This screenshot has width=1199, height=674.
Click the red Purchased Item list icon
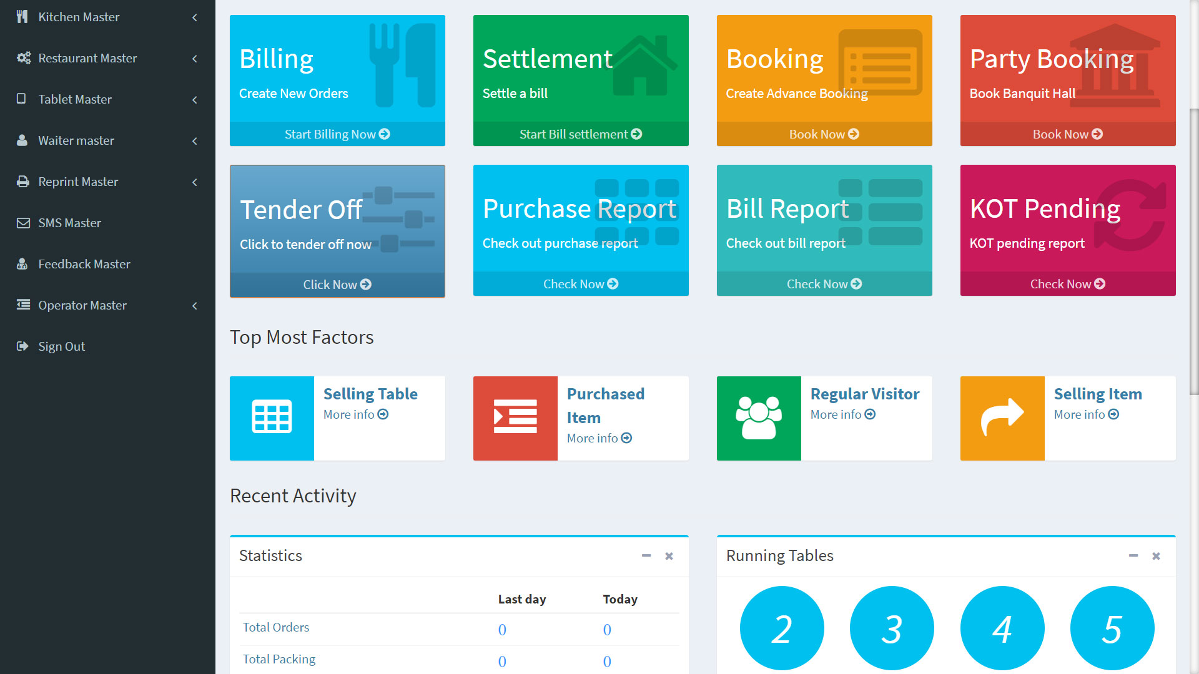515,418
